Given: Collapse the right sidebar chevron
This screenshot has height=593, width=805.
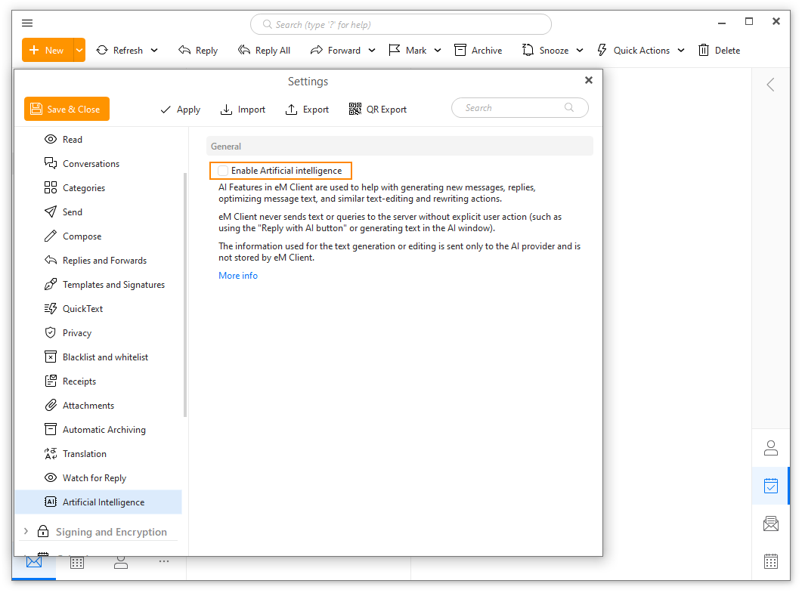Looking at the screenshot, I should pos(770,85).
